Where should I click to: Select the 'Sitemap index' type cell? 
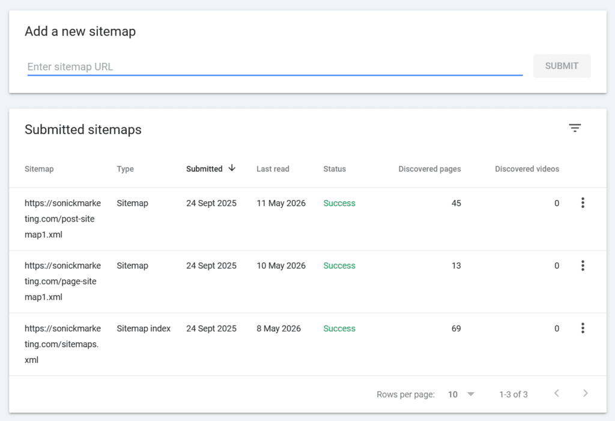point(144,329)
